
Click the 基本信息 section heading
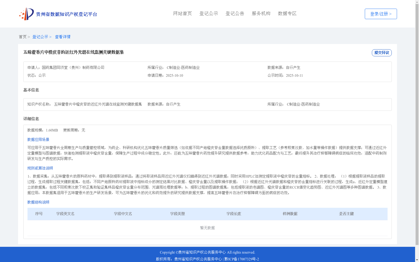point(31,90)
